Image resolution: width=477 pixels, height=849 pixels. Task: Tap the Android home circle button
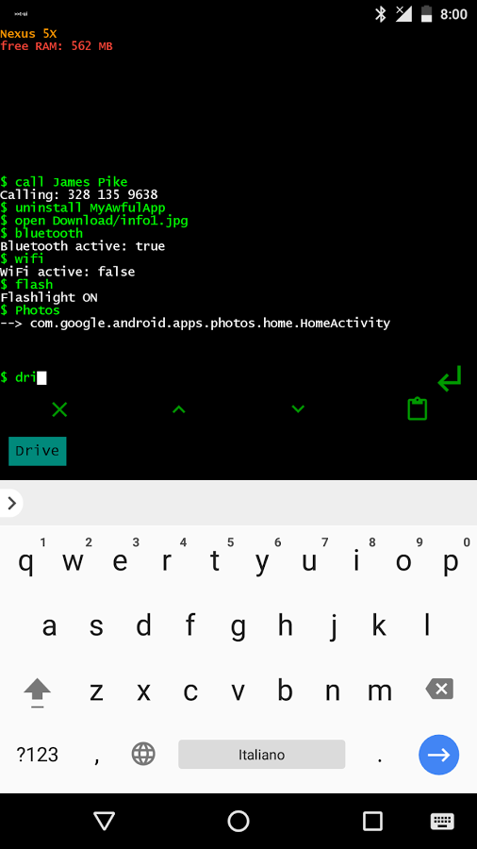click(238, 822)
